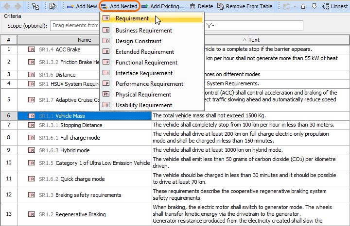Click Add Existing button in toolbar
The height and width of the screenshot is (226, 350).
tap(163, 6)
